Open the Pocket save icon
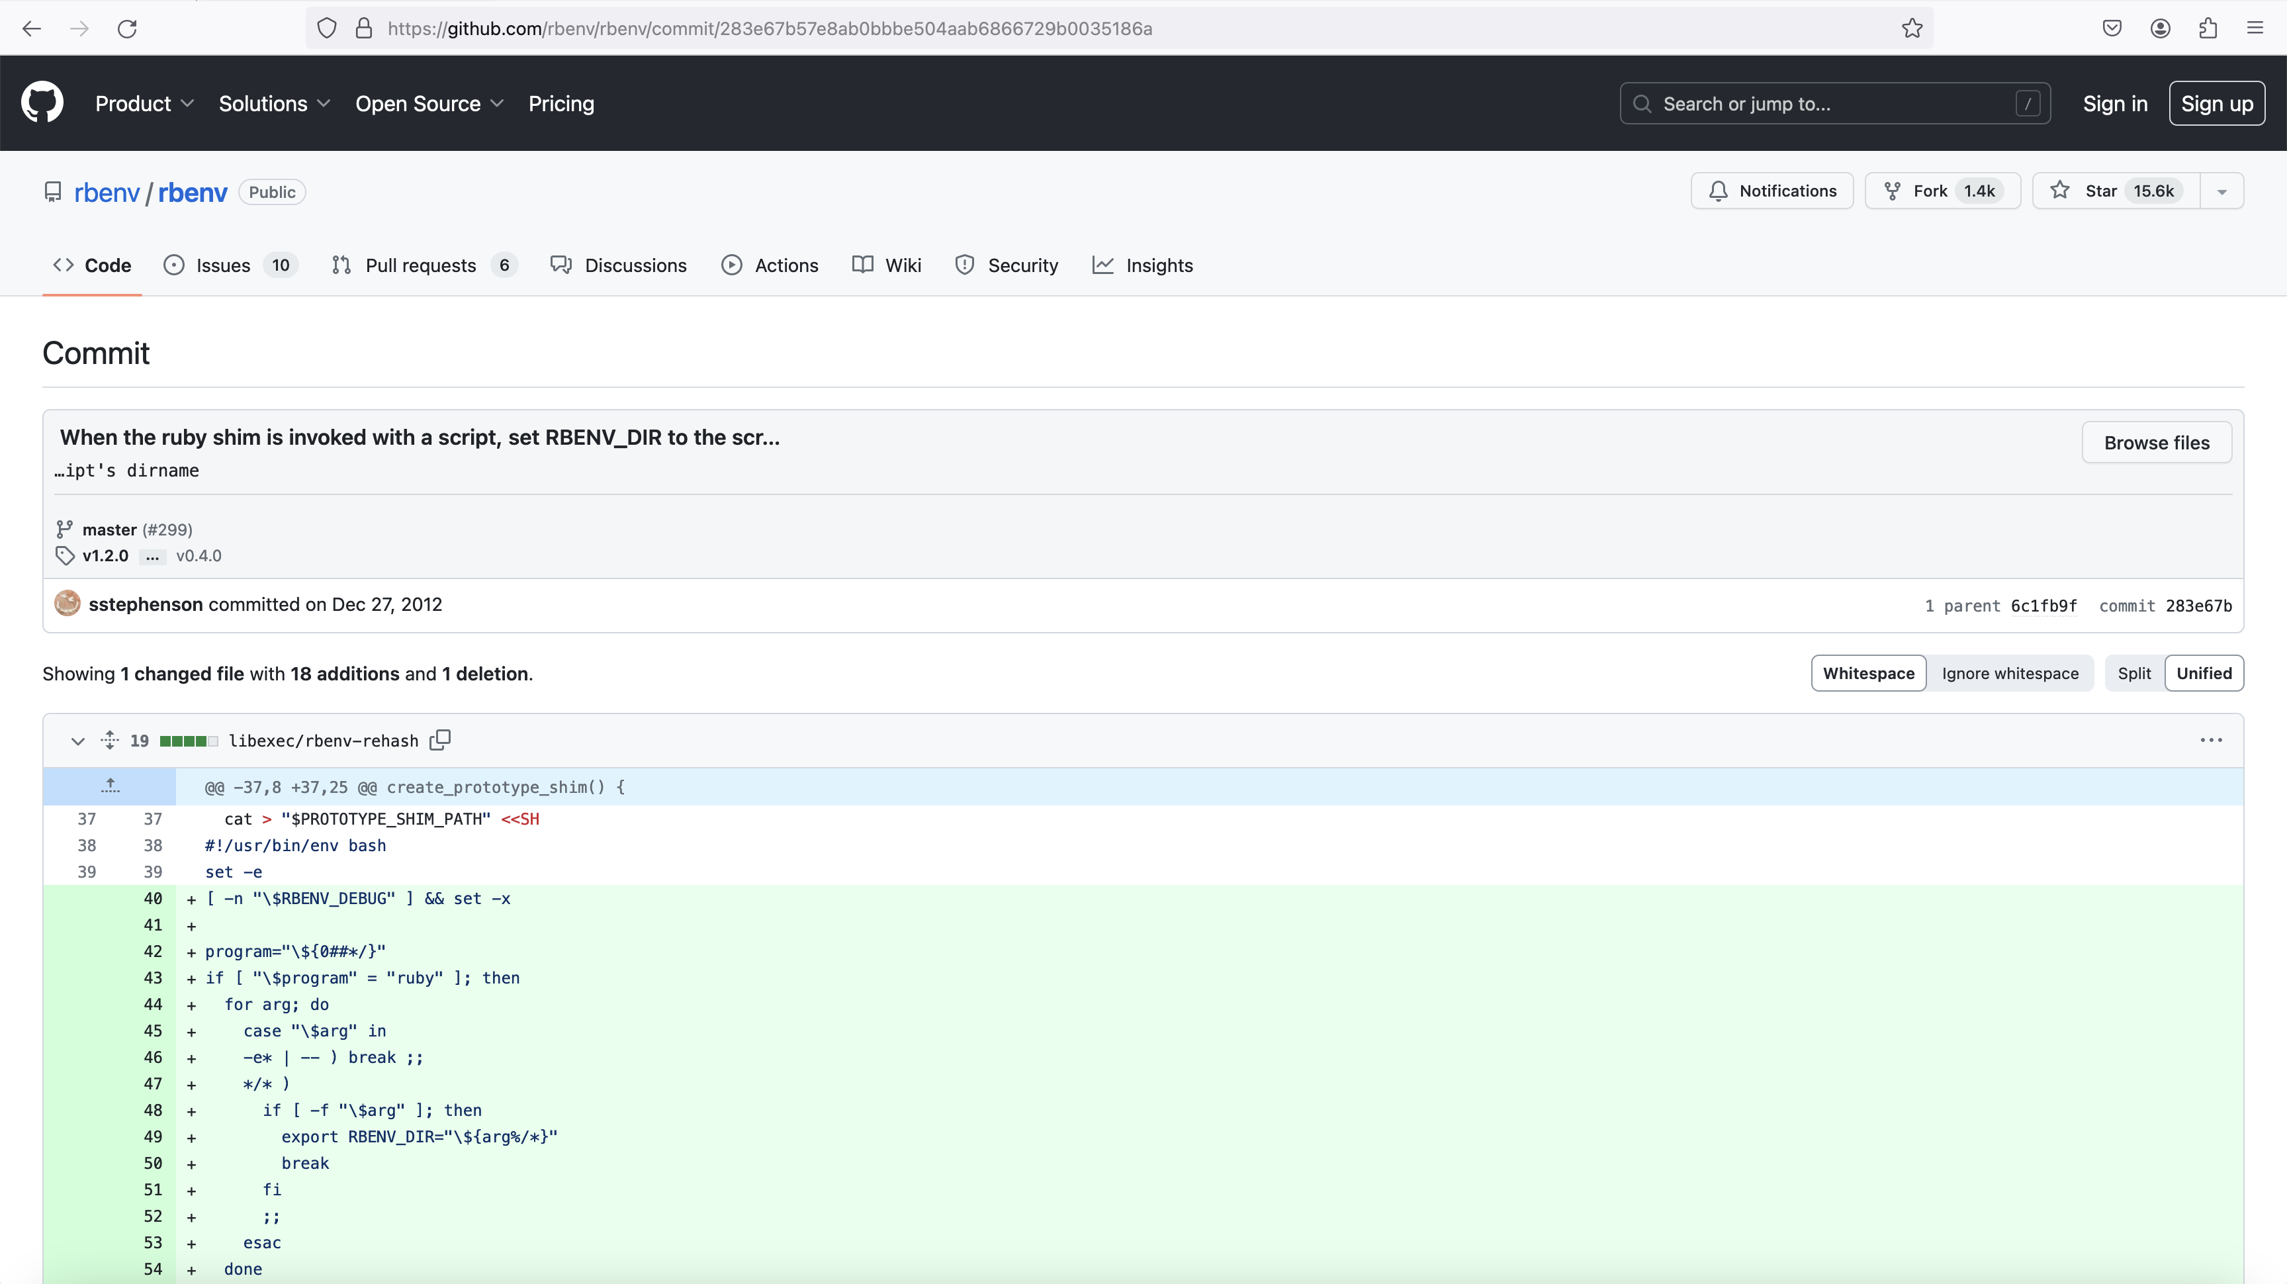Screen dimensions: 2287x1284 pos(2112,28)
